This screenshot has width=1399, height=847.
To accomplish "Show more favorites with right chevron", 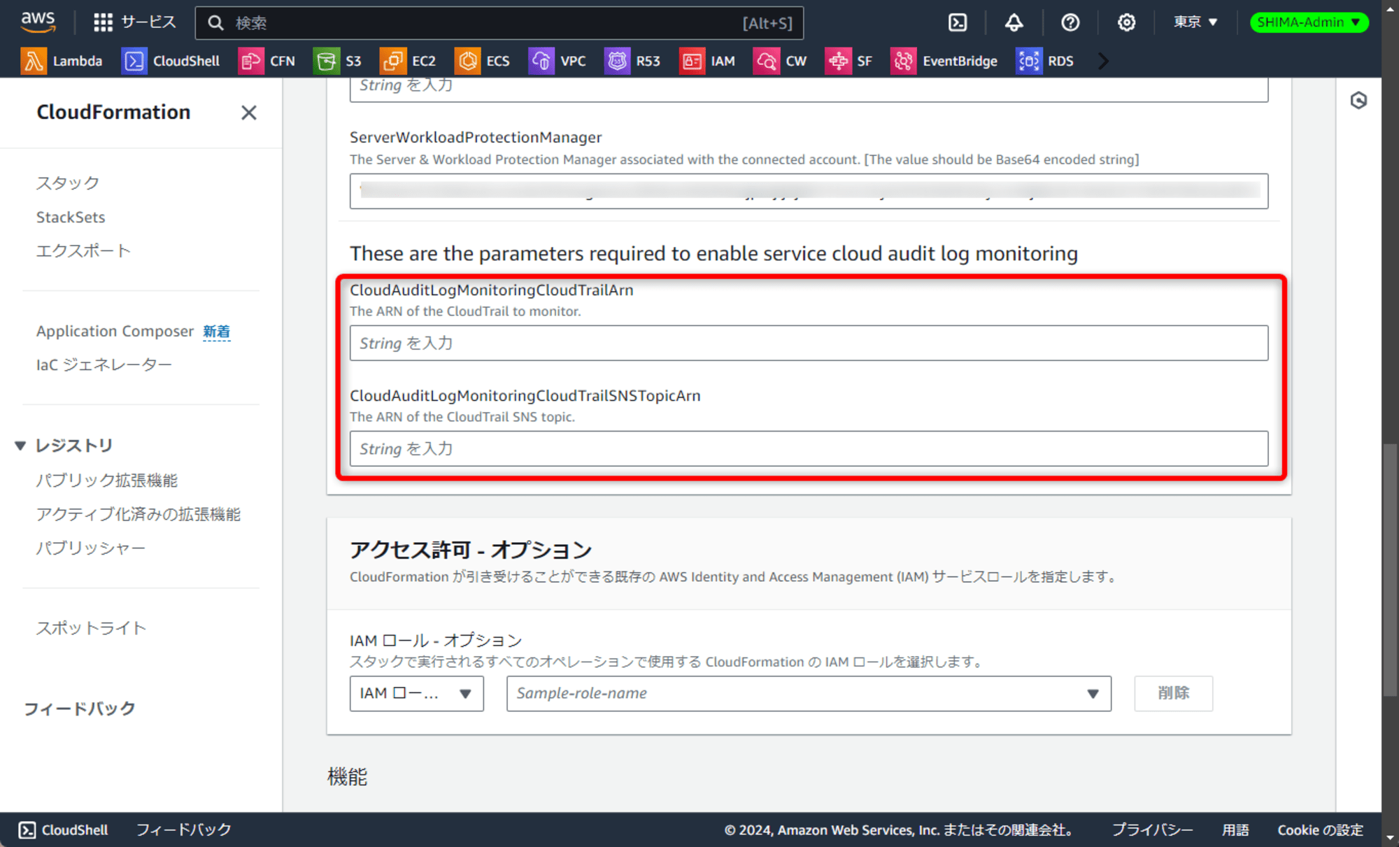I will tap(1103, 61).
